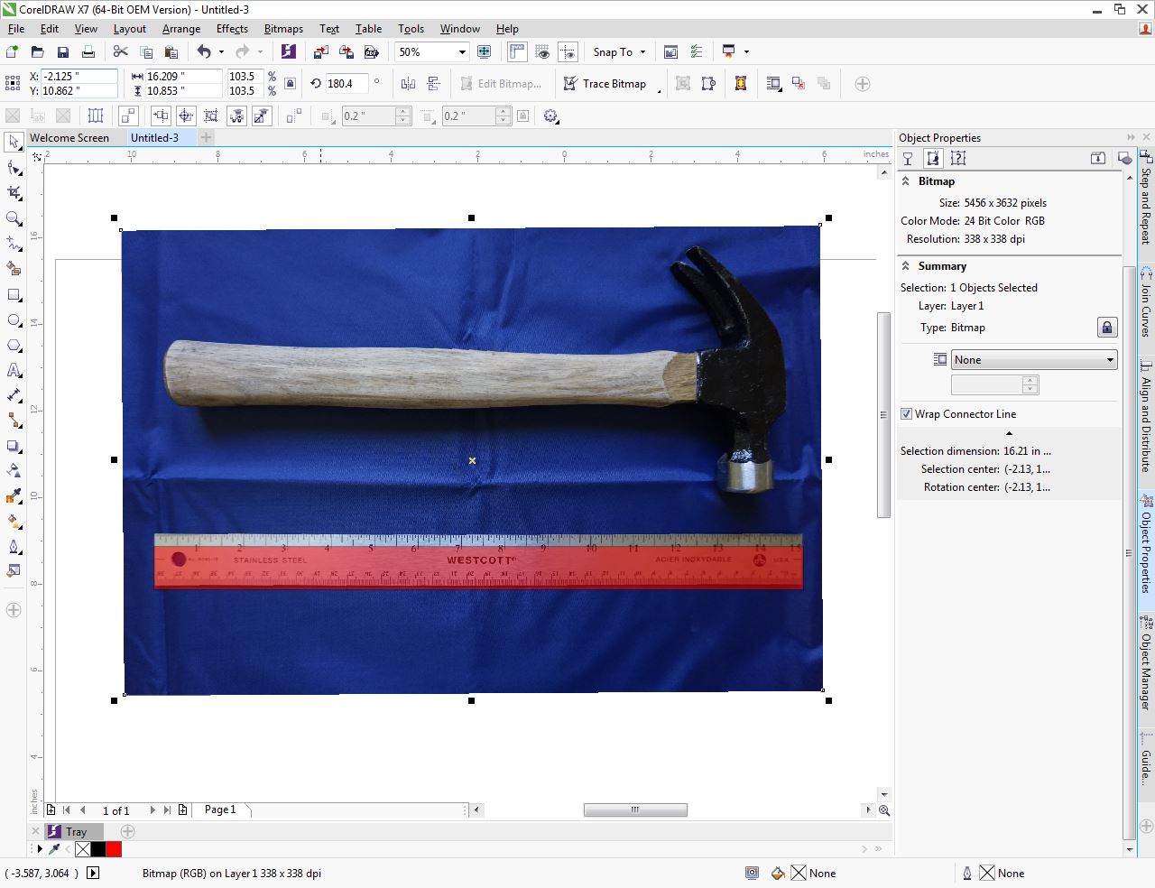Select the Drop Shadow tool
1155x888 pixels.
[x=14, y=446]
